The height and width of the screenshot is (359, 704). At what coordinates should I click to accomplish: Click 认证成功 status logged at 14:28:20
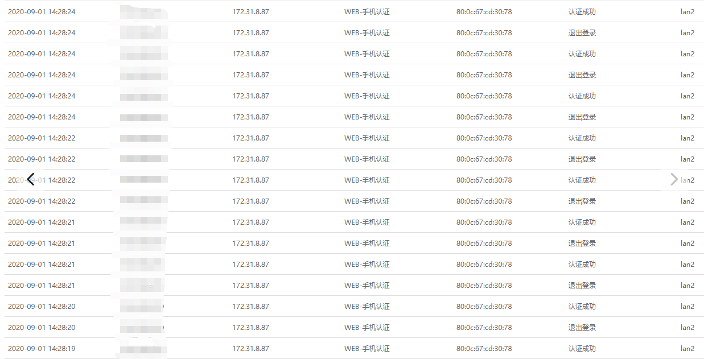[x=582, y=306]
